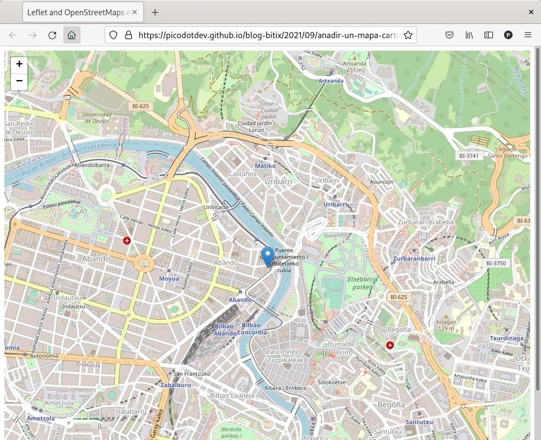Screen dimensions: 541x440
Task: Bookmark this page with the star icon
Action: pos(408,35)
